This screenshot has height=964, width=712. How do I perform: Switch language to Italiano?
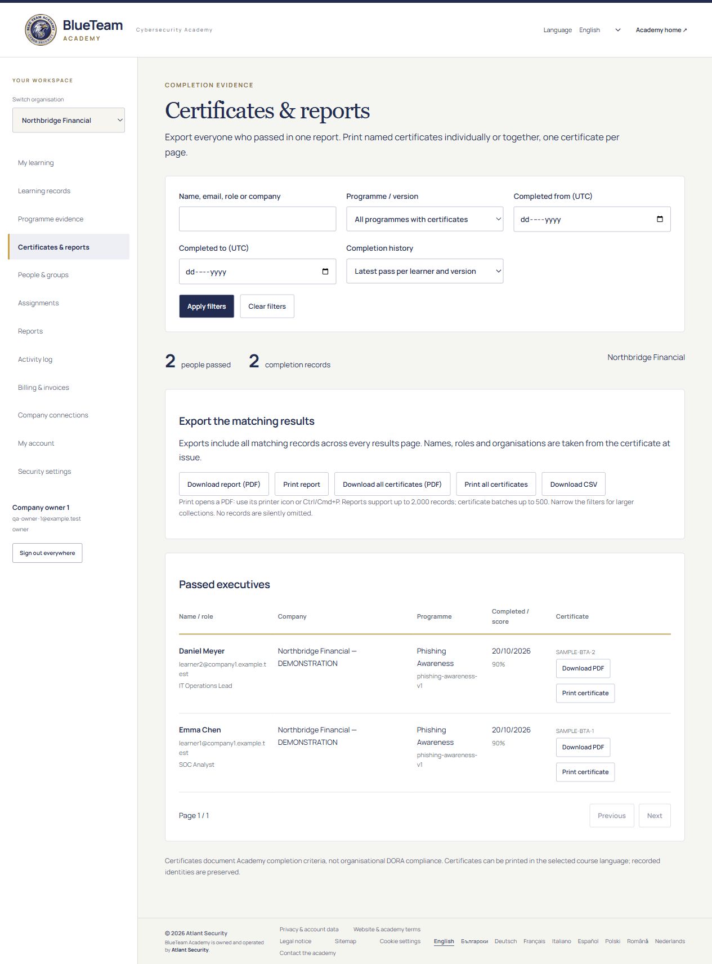click(x=561, y=941)
